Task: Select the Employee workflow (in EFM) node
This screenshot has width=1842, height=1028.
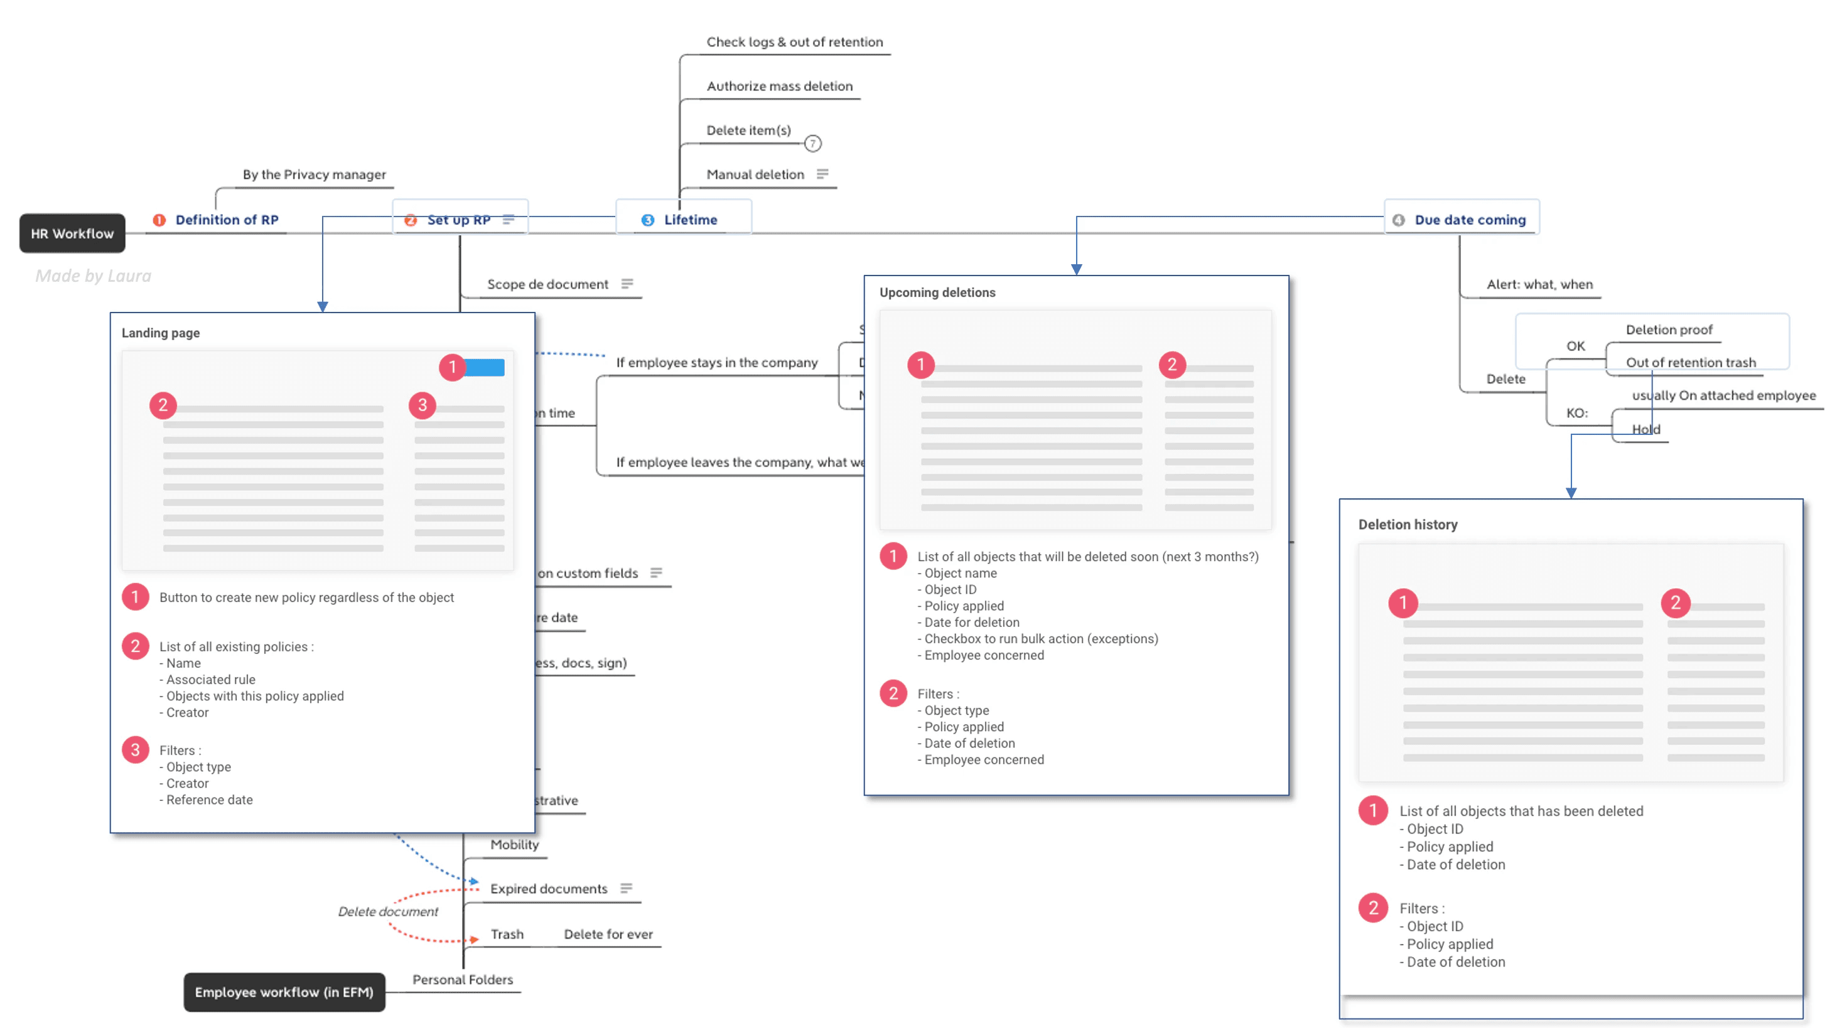Action: pos(284,992)
